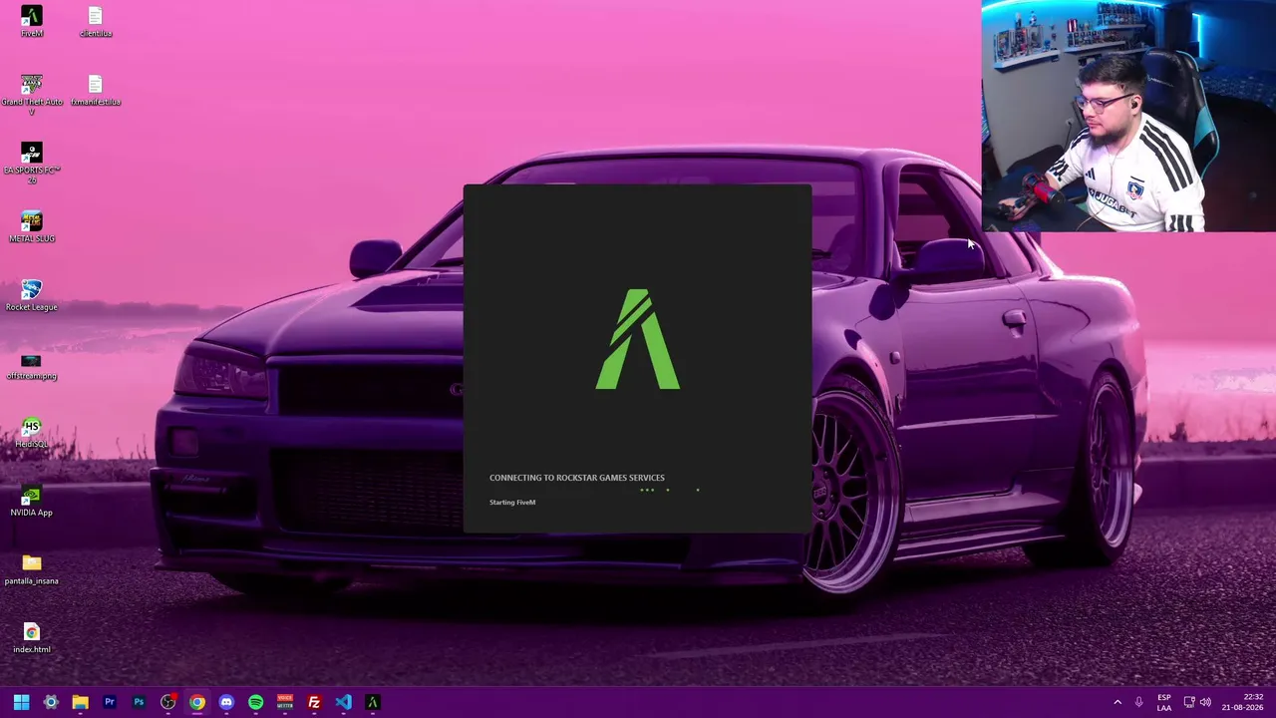Select the NVIDIA App desktop shortcut

[x=32, y=502]
